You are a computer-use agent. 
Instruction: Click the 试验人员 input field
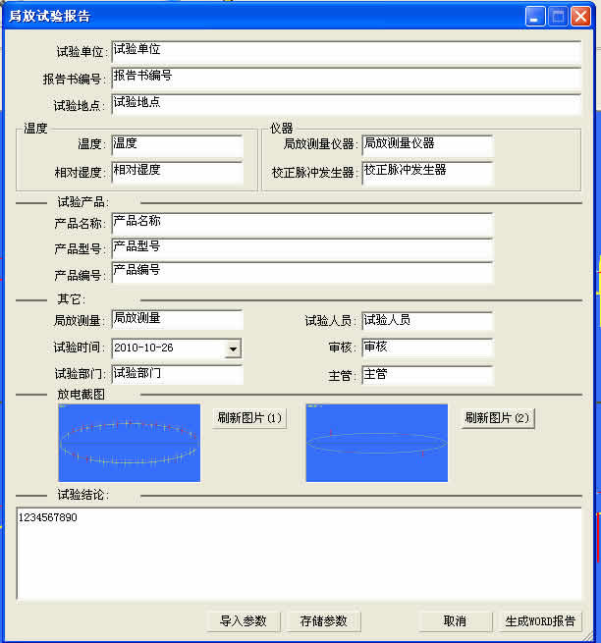tap(427, 322)
